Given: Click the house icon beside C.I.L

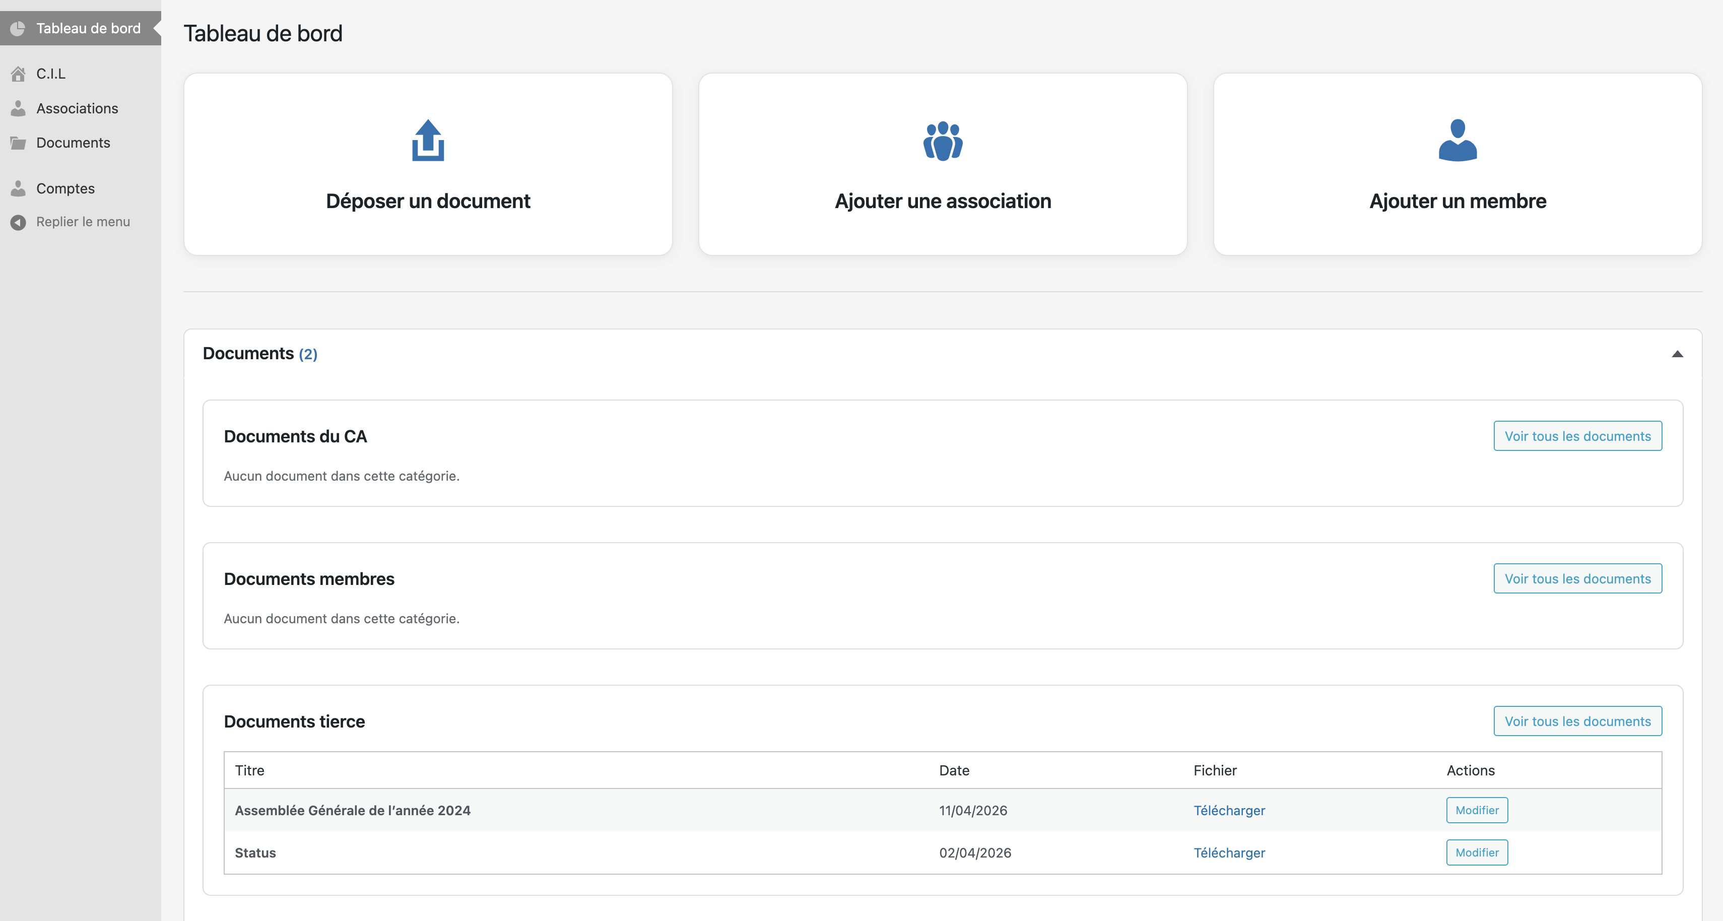Looking at the screenshot, I should (18, 74).
